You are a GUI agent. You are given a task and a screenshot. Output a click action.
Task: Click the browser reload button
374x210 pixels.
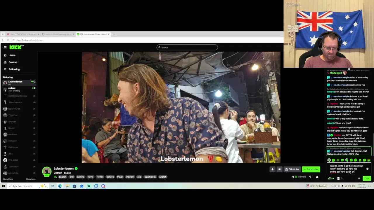[x=8, y=40]
